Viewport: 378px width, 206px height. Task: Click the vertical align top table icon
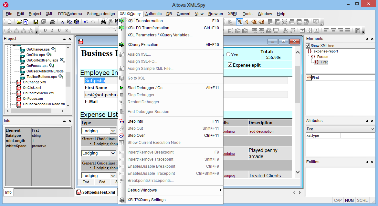tap(302, 30)
